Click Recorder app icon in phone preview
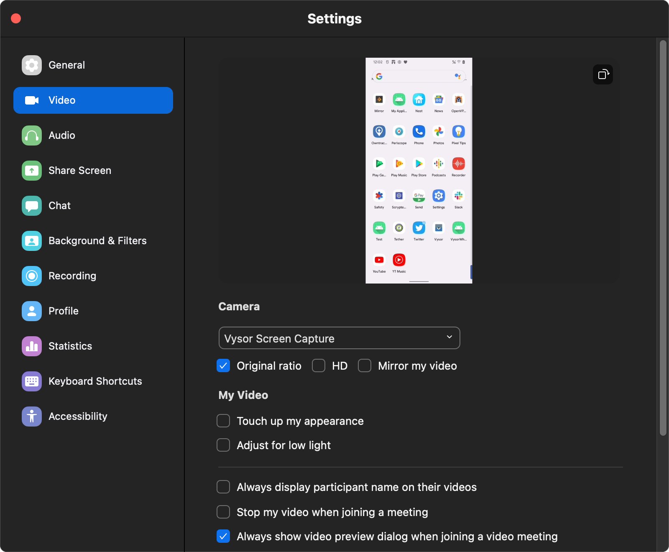Viewport: 669px width, 552px height. [x=459, y=164]
